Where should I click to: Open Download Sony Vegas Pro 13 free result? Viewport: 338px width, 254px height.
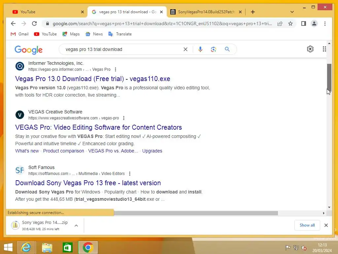coord(88,183)
